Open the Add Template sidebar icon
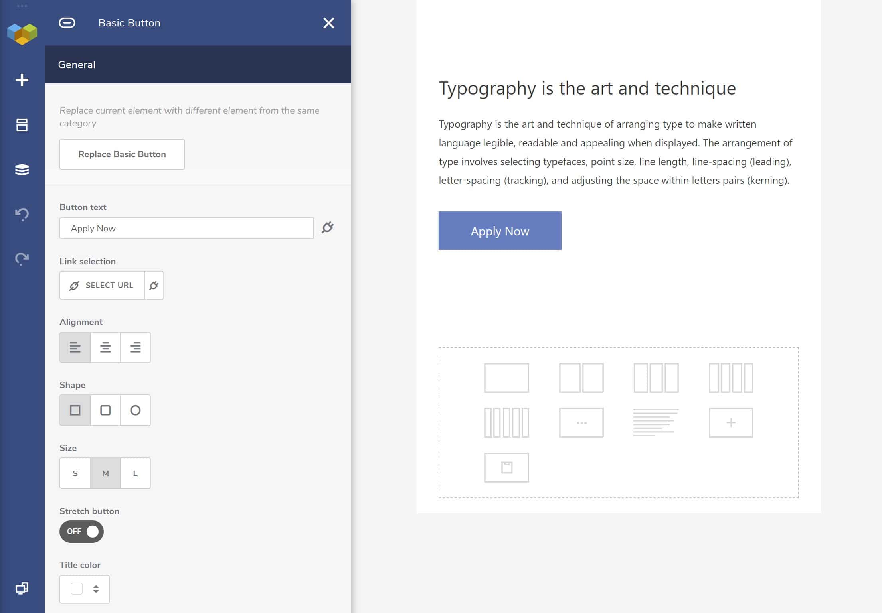 (22, 125)
